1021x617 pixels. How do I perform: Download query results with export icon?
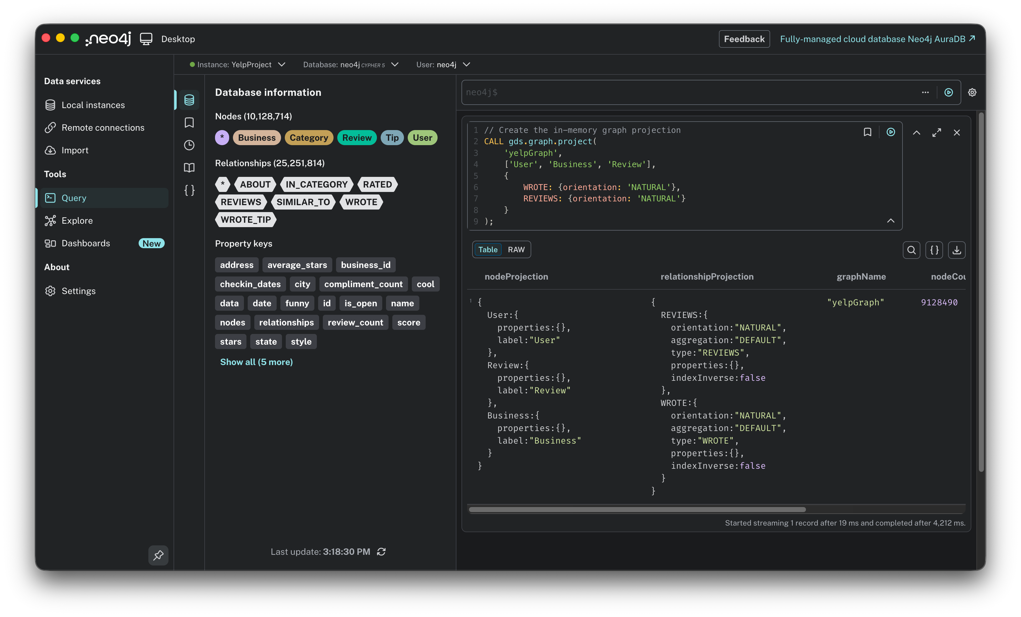(x=956, y=250)
